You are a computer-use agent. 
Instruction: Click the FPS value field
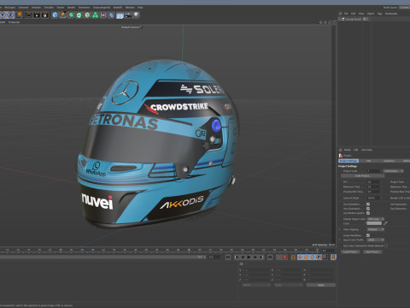(374, 181)
